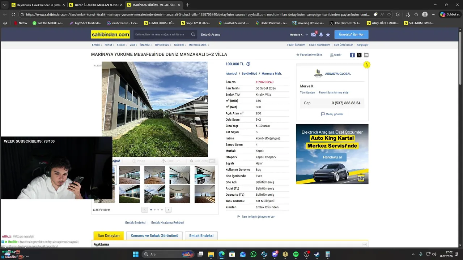Click ARKADYA GLOBAL store name
The width and height of the screenshot is (463, 260).
tap(338, 74)
